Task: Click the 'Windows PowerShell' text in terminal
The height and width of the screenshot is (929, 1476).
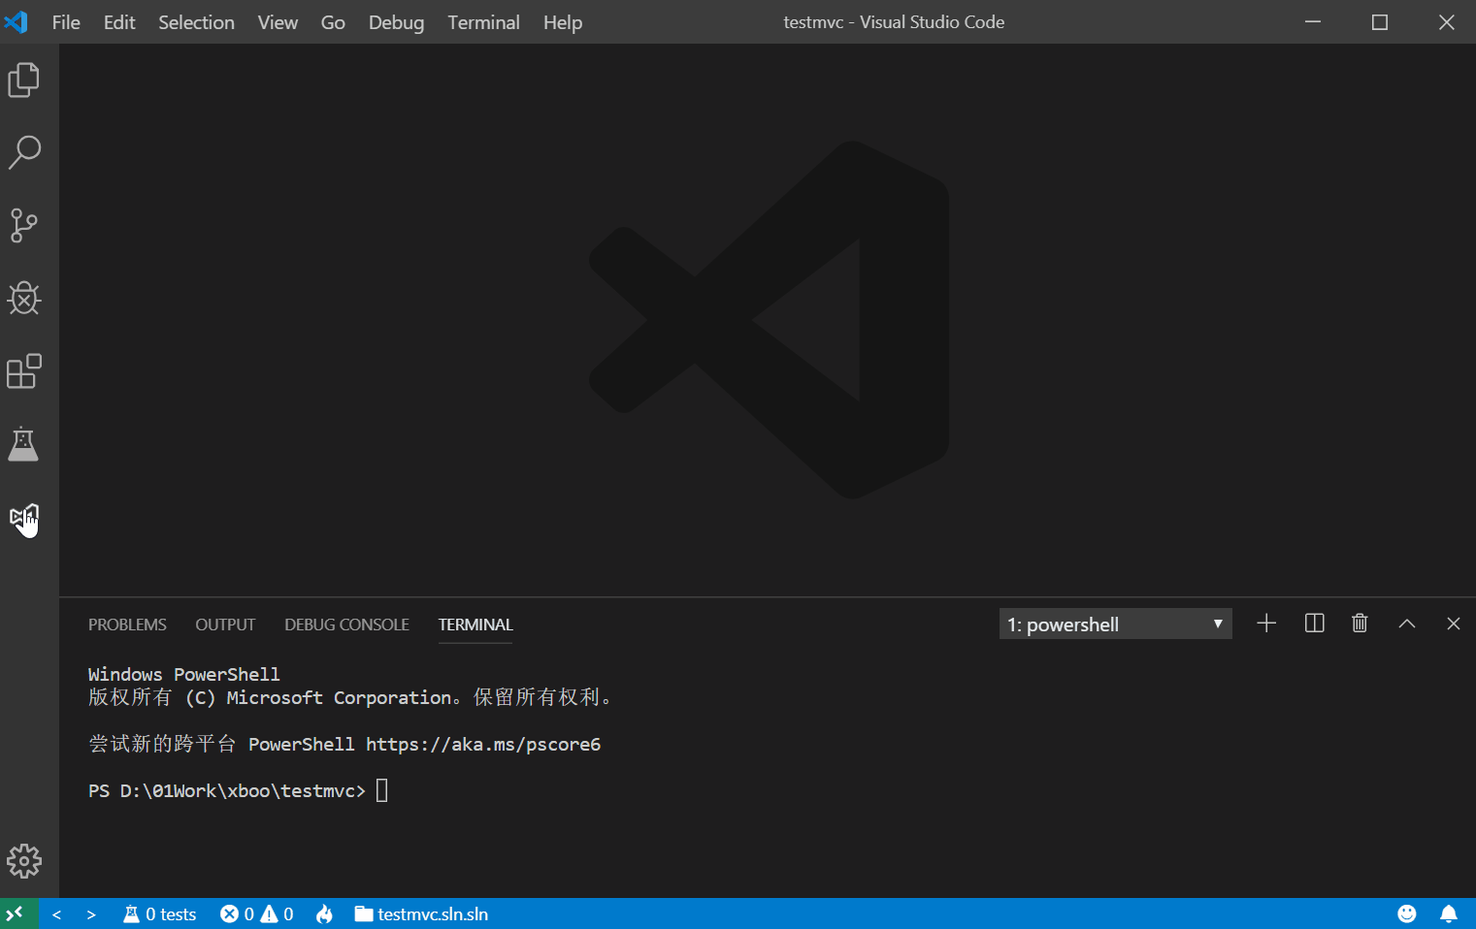Action: 183,674
